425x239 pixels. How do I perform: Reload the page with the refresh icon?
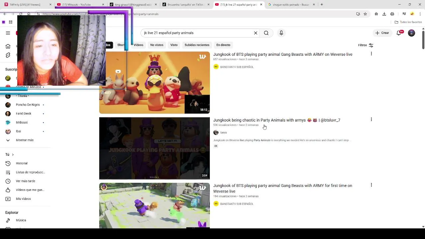point(21,14)
